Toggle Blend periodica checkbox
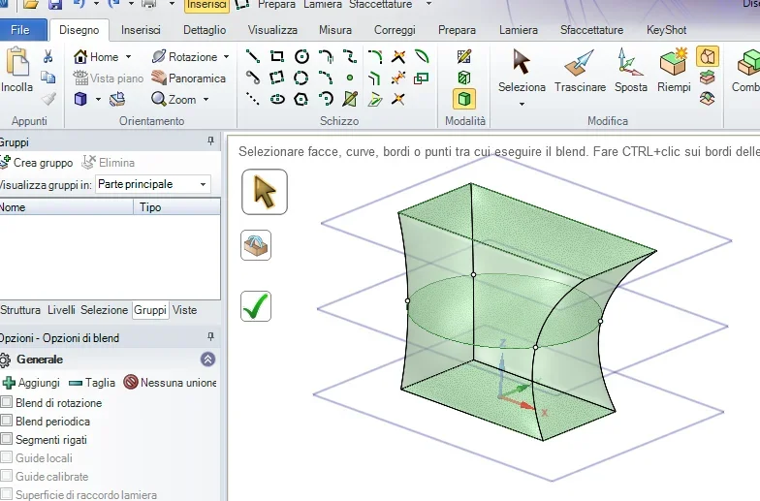Screen dimensions: 760x501 (x=6, y=421)
